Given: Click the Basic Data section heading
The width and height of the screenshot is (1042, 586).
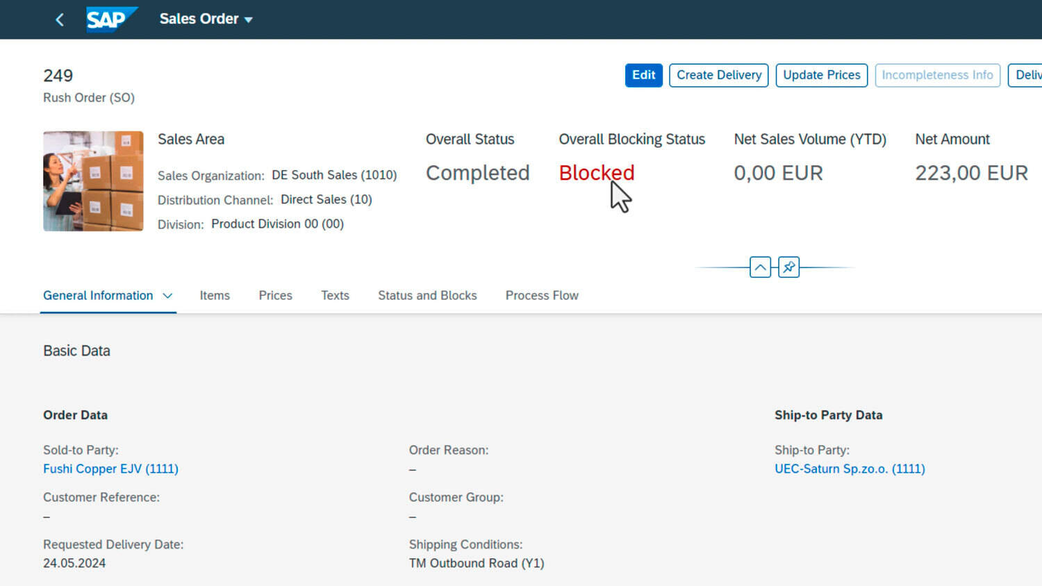Looking at the screenshot, I should pyautogui.click(x=76, y=351).
